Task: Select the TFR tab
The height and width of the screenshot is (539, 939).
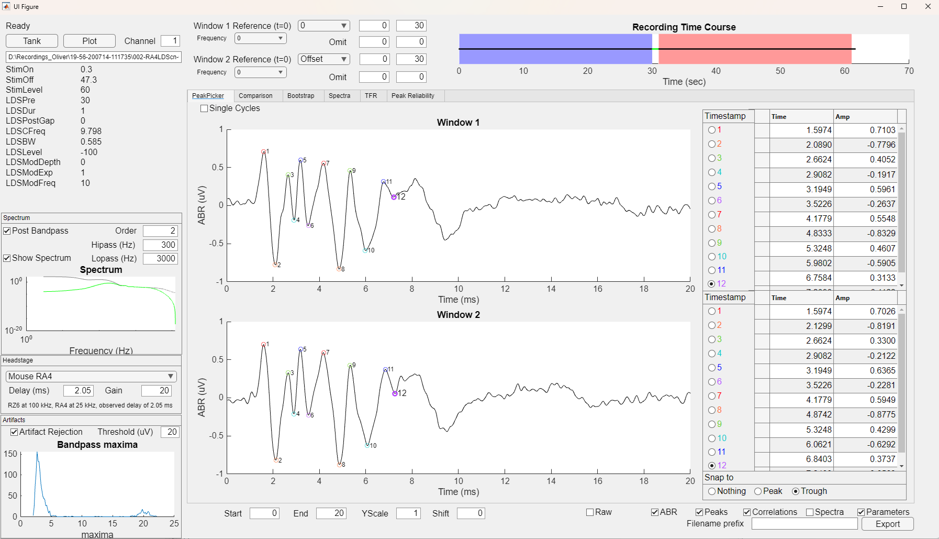Action: pyautogui.click(x=371, y=95)
